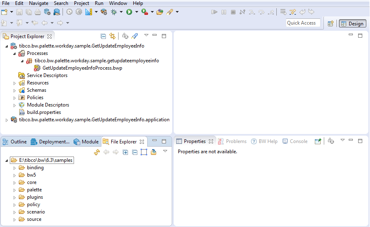Screen dimensions: 370x227
Task: Close the File Explorer tab
Action: pos(142,142)
